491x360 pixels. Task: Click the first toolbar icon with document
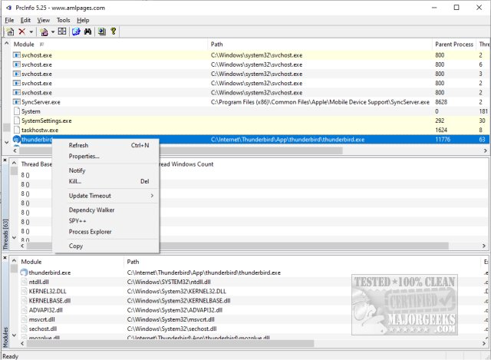tap(9, 31)
